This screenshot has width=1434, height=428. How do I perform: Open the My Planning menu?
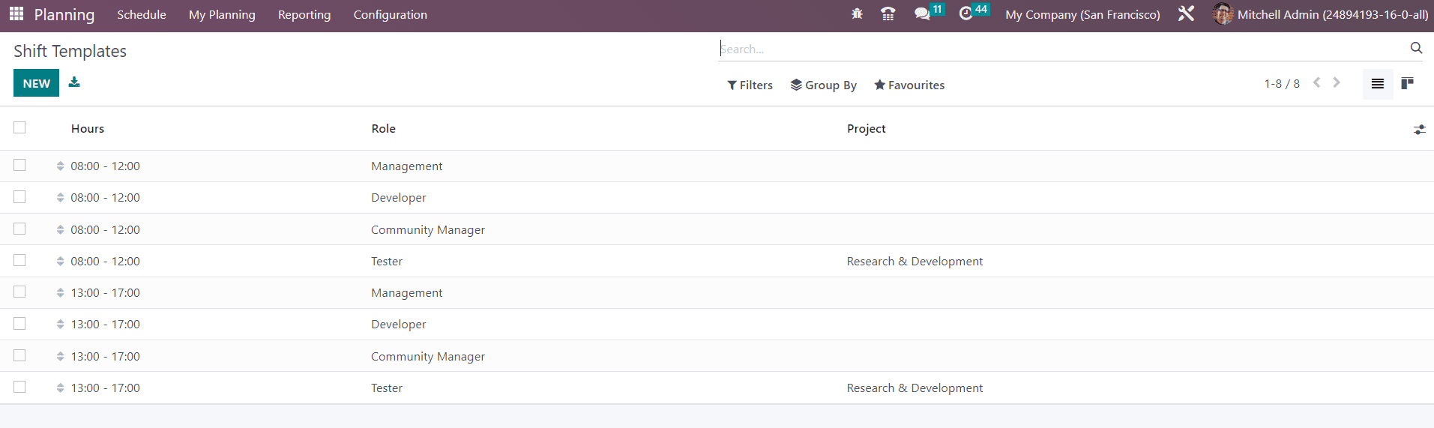point(222,14)
